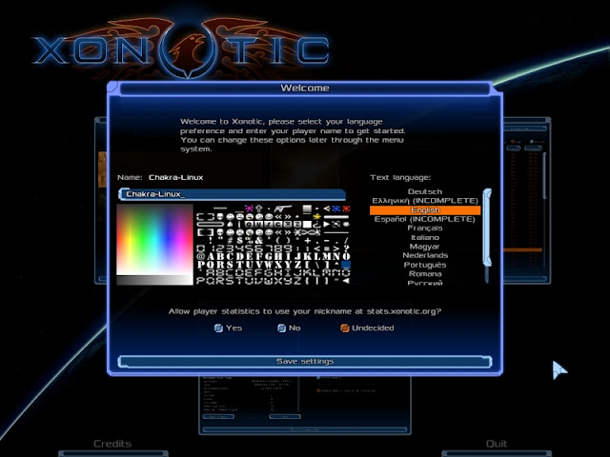610x457 pixels.
Task: Insert the solid right-pointing triangle symbol
Action: tap(326, 225)
